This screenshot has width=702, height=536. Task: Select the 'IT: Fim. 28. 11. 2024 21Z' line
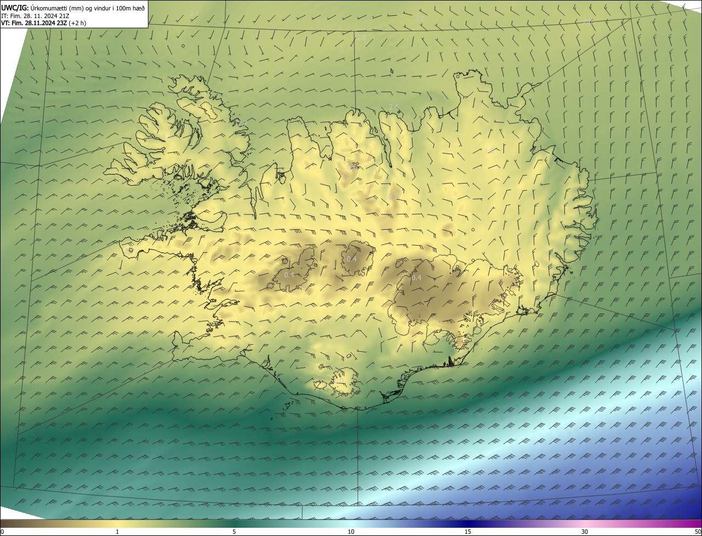[x=36, y=15]
